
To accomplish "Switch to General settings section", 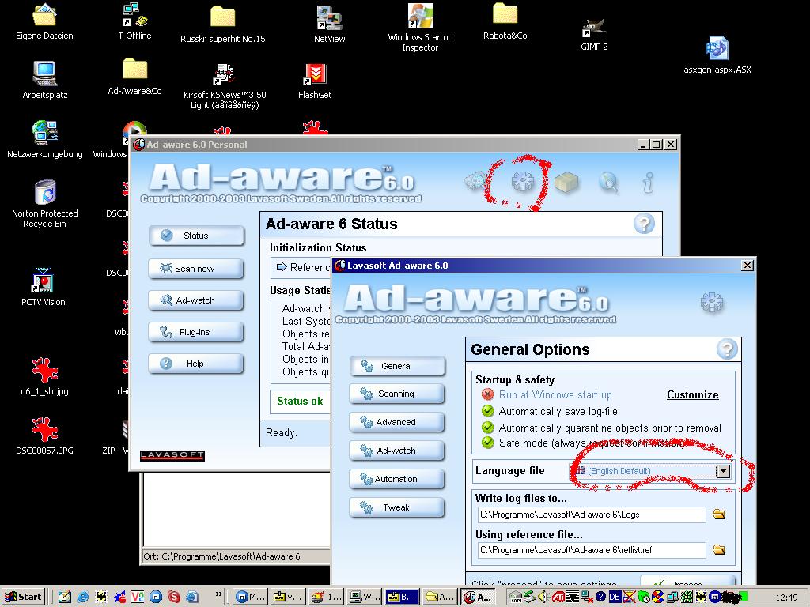I will pos(397,366).
